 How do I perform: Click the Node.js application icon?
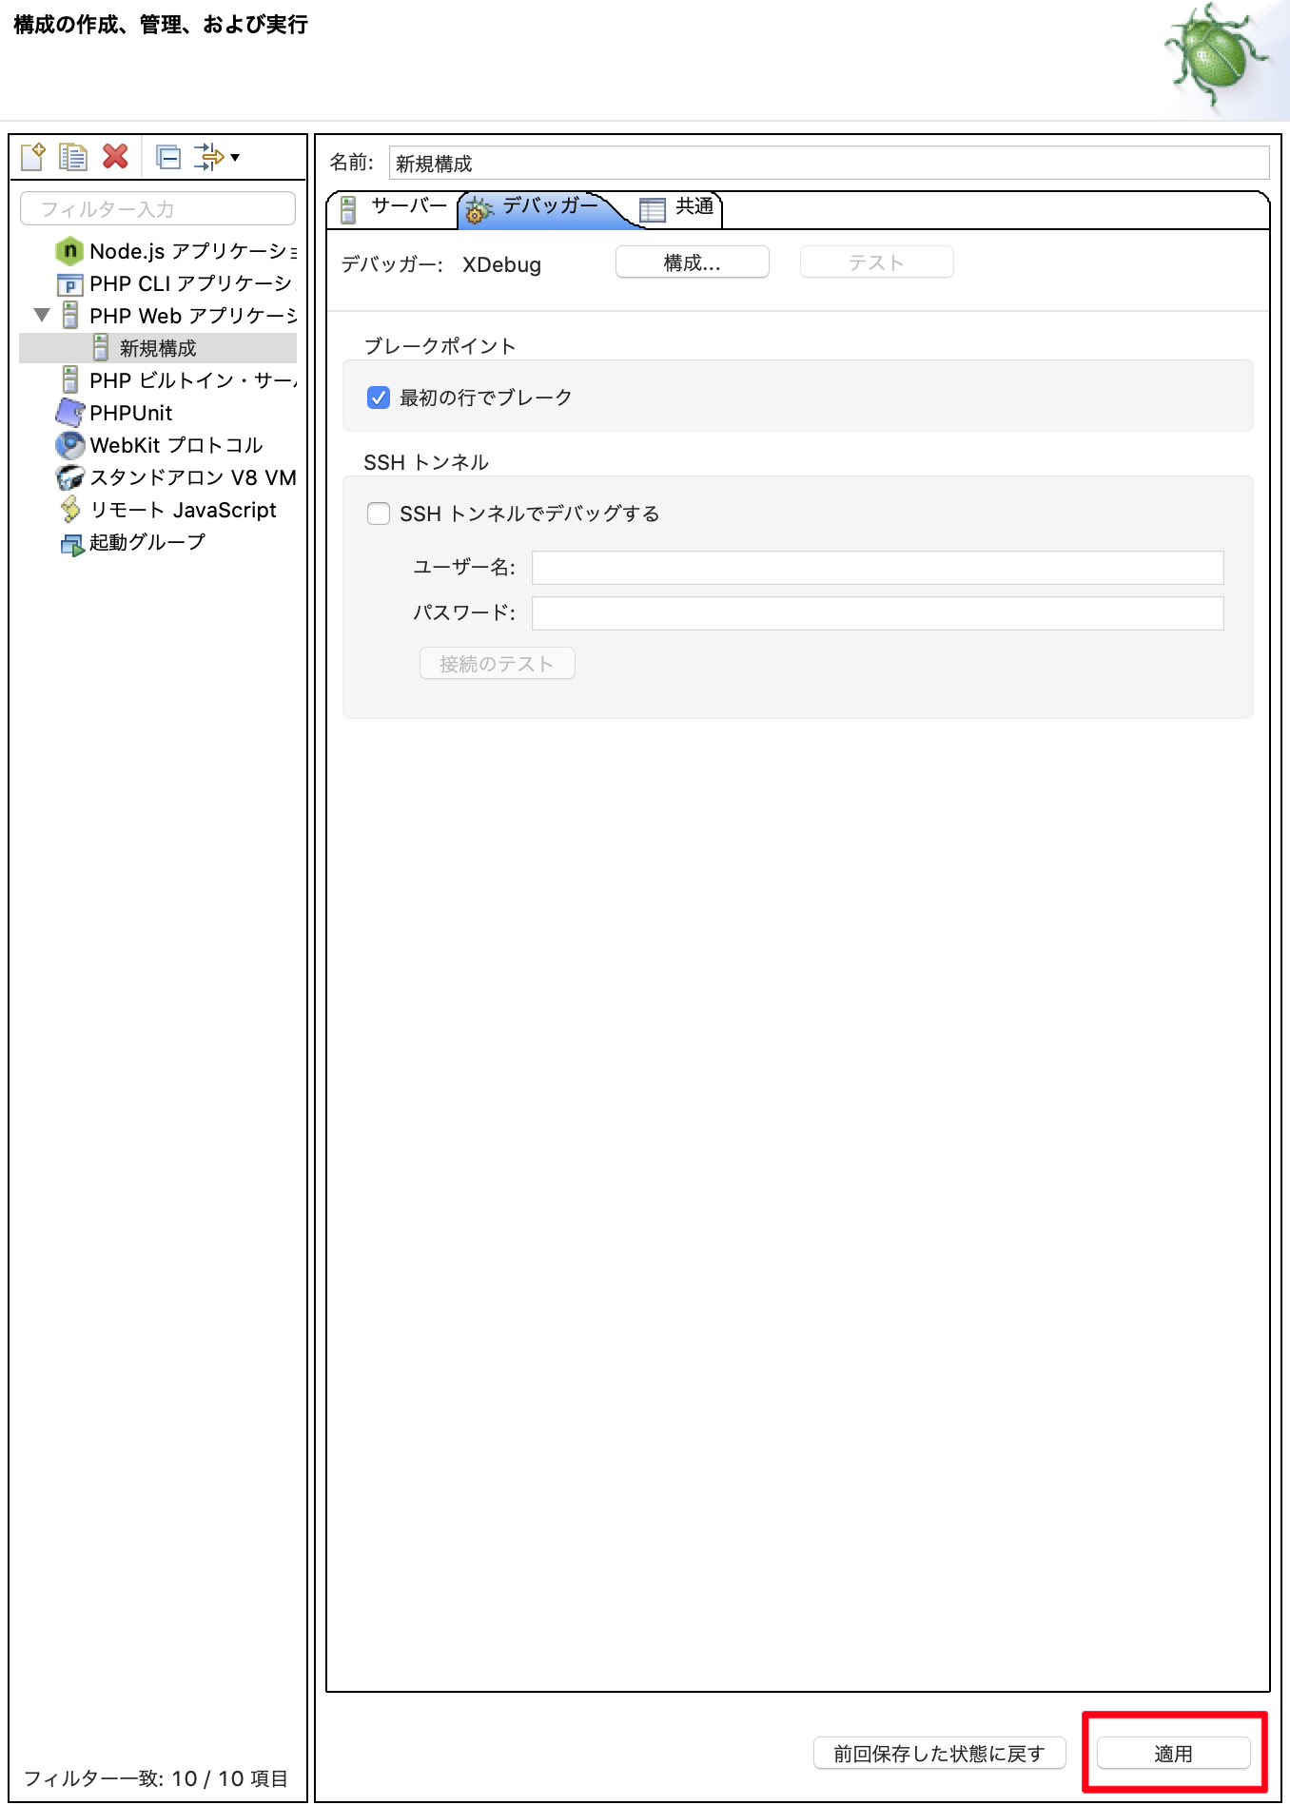69,251
